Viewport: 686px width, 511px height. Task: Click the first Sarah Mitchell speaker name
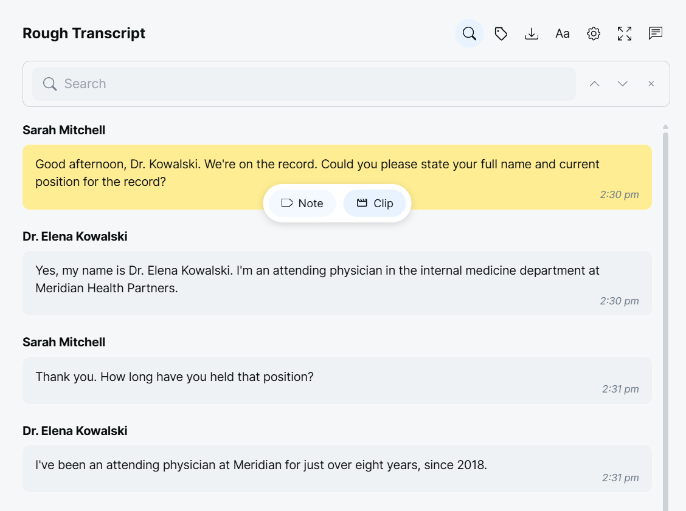point(64,130)
